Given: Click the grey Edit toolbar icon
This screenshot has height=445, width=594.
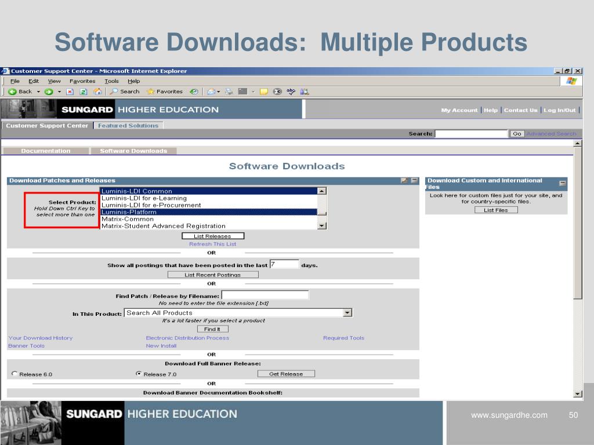Looking at the screenshot, I should point(242,91).
